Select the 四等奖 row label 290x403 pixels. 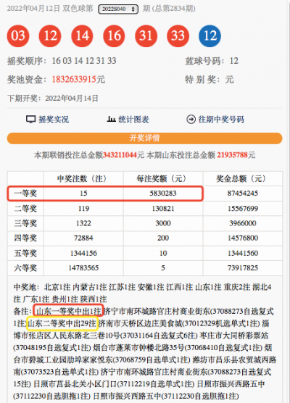coord(25,238)
